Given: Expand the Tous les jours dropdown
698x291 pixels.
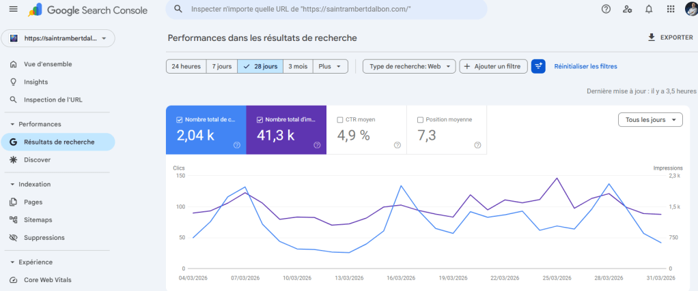Looking at the screenshot, I should click(650, 119).
